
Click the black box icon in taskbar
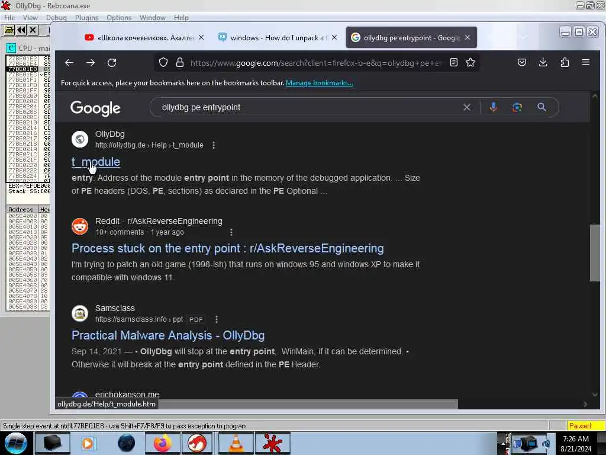(x=52, y=443)
